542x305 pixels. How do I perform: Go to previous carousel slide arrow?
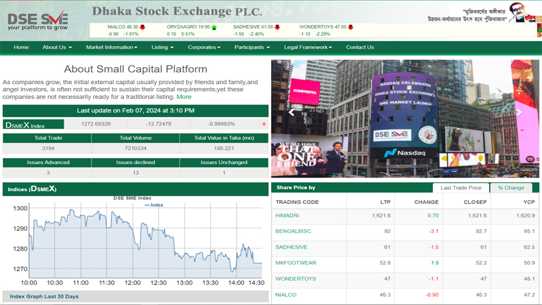click(292, 113)
